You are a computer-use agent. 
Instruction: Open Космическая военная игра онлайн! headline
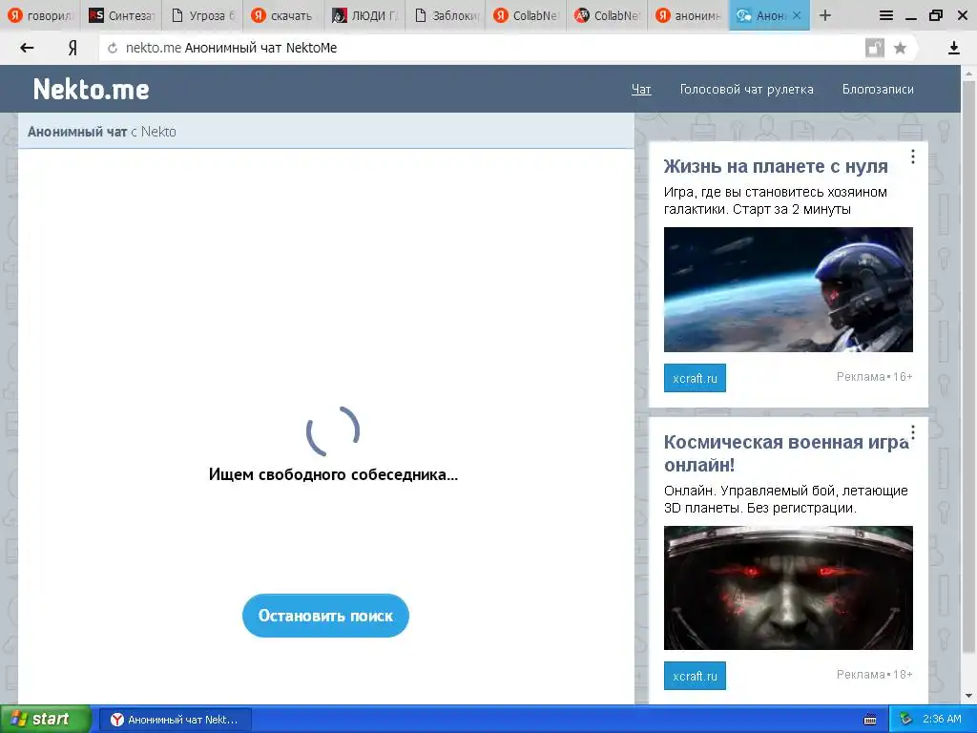tap(786, 453)
